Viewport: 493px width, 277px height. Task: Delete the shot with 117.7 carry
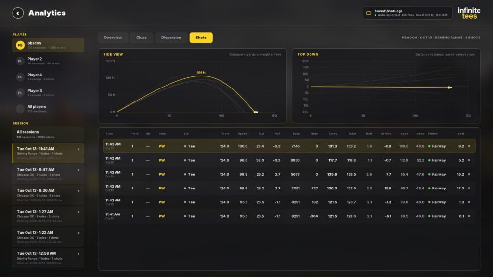[x=469, y=160]
